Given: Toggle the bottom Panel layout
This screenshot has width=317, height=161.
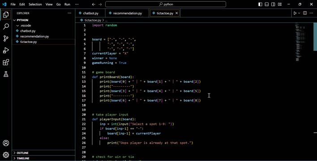Looking at the screenshot, I should point(267,4).
